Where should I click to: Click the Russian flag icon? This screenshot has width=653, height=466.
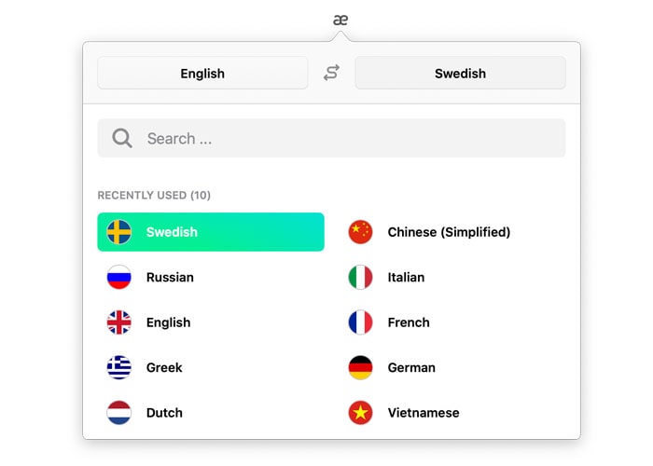119,277
